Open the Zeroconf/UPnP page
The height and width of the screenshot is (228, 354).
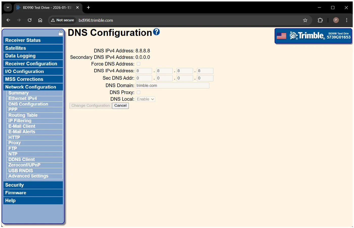pyautogui.click(x=35, y=165)
